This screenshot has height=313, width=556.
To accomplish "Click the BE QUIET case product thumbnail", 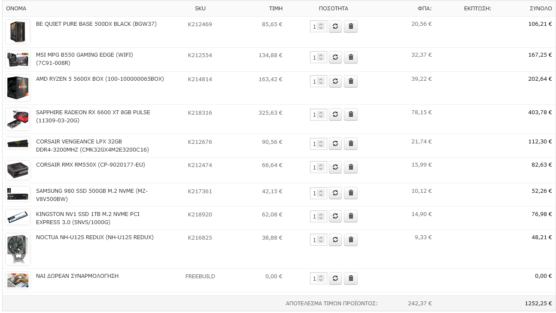I will 18,32.
